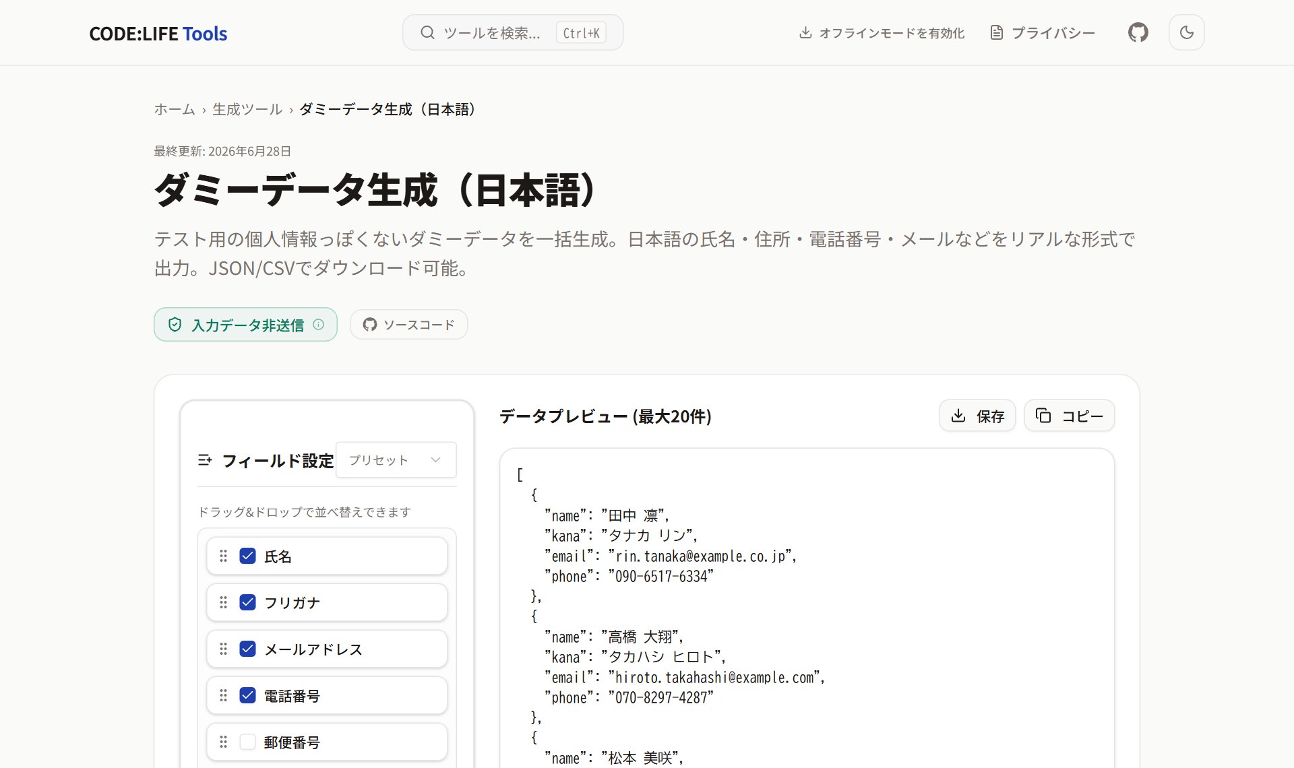Click the drag handle beside フリガナ

click(223, 602)
